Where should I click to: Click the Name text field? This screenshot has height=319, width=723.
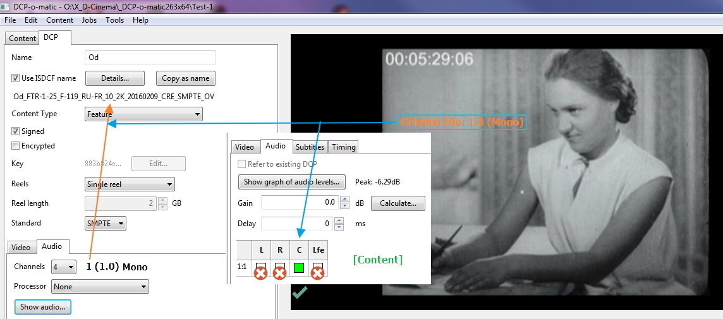point(150,57)
